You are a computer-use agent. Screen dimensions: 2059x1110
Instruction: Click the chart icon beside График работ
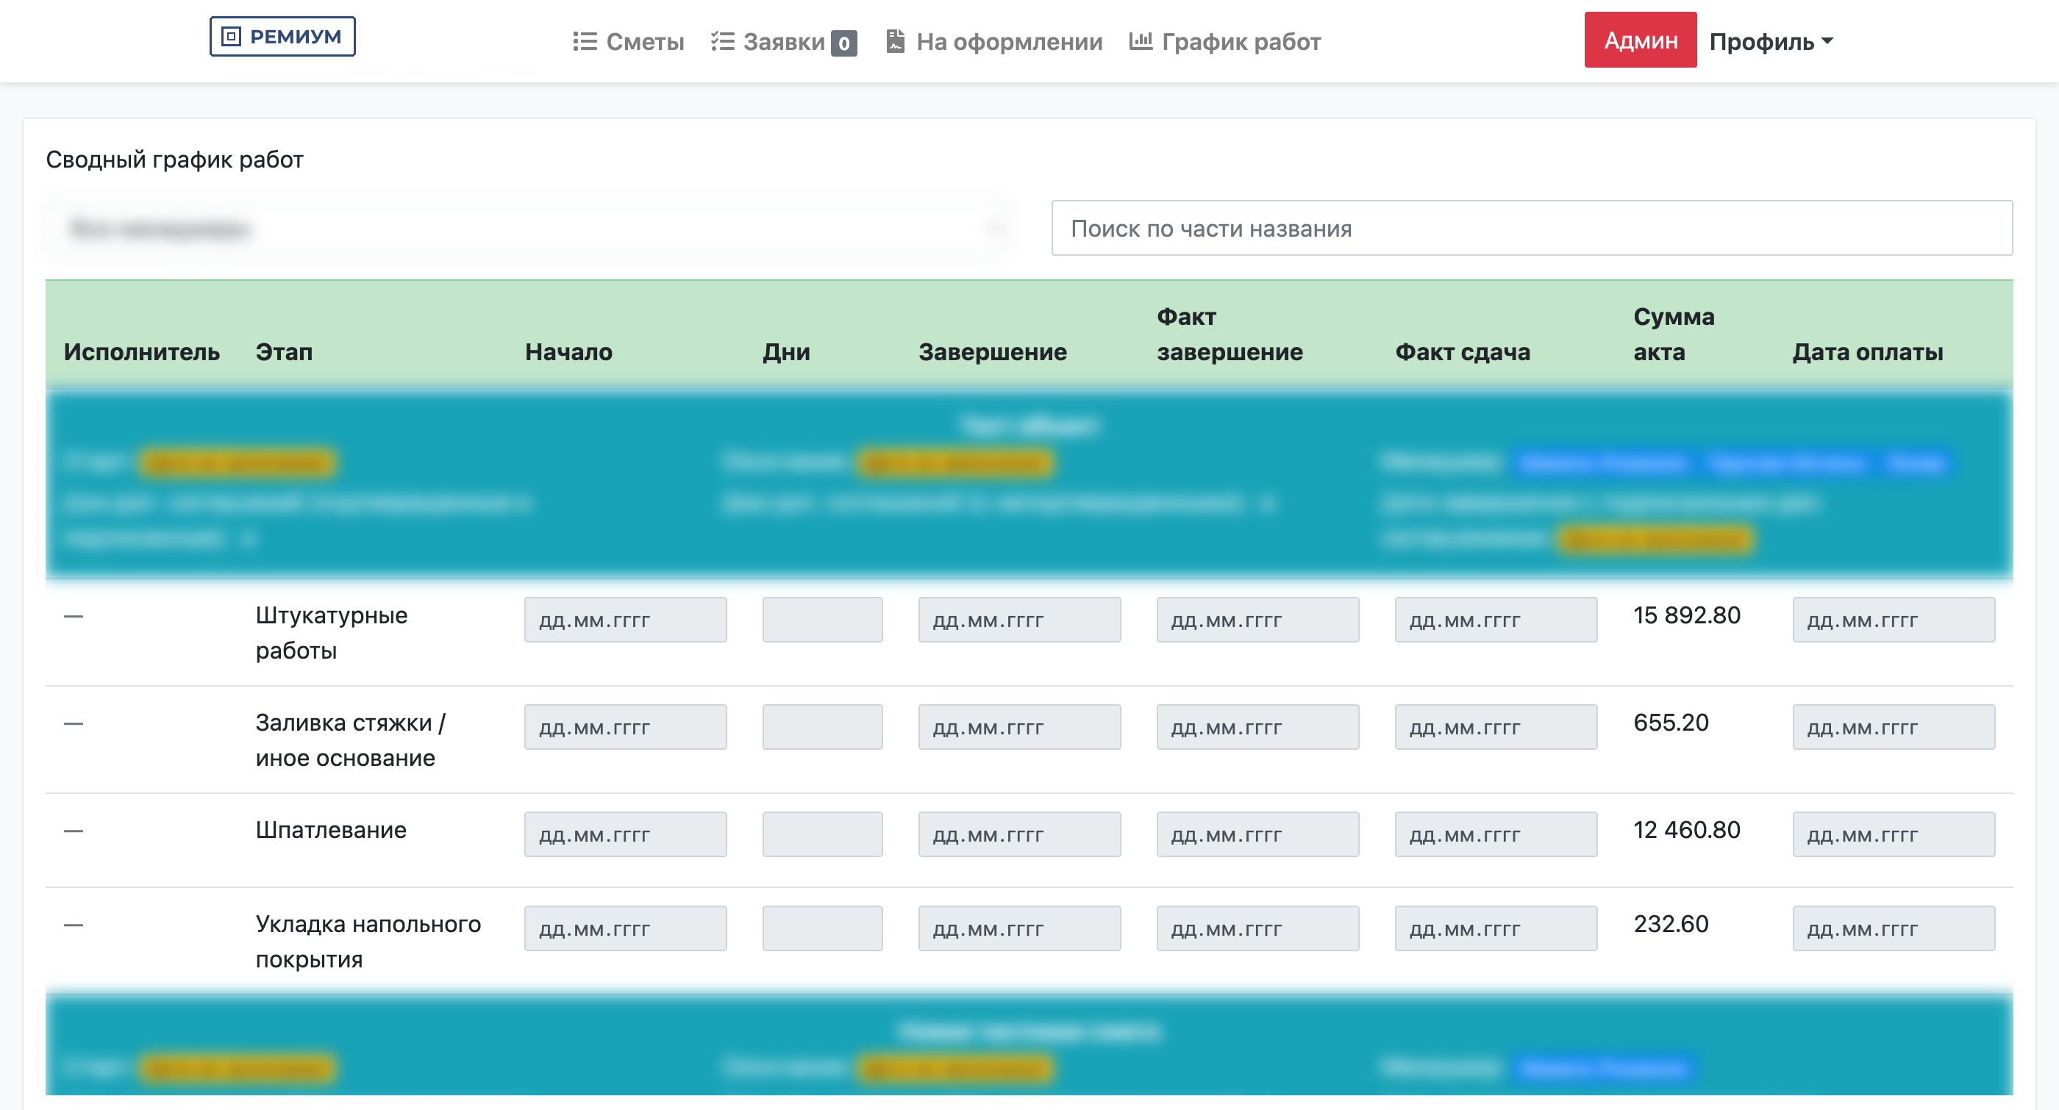1141,40
